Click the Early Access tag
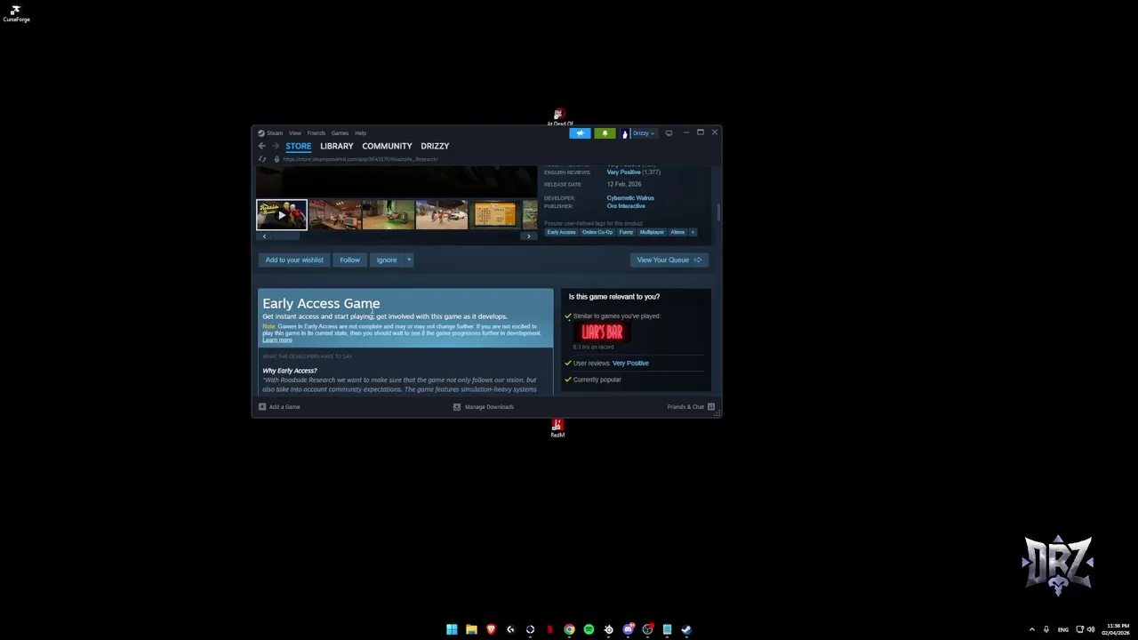The width and height of the screenshot is (1138, 640). pos(561,232)
